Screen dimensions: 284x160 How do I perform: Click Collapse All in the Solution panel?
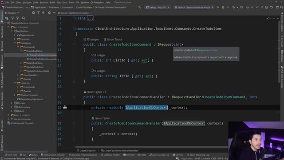point(43,13)
